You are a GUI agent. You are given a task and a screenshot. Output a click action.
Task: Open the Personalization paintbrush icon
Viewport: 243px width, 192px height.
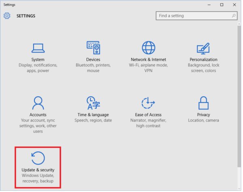point(203,48)
